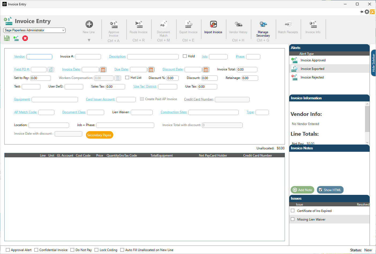Open the Due Date calendar picker
The image size is (376, 254).
coord(151,70)
